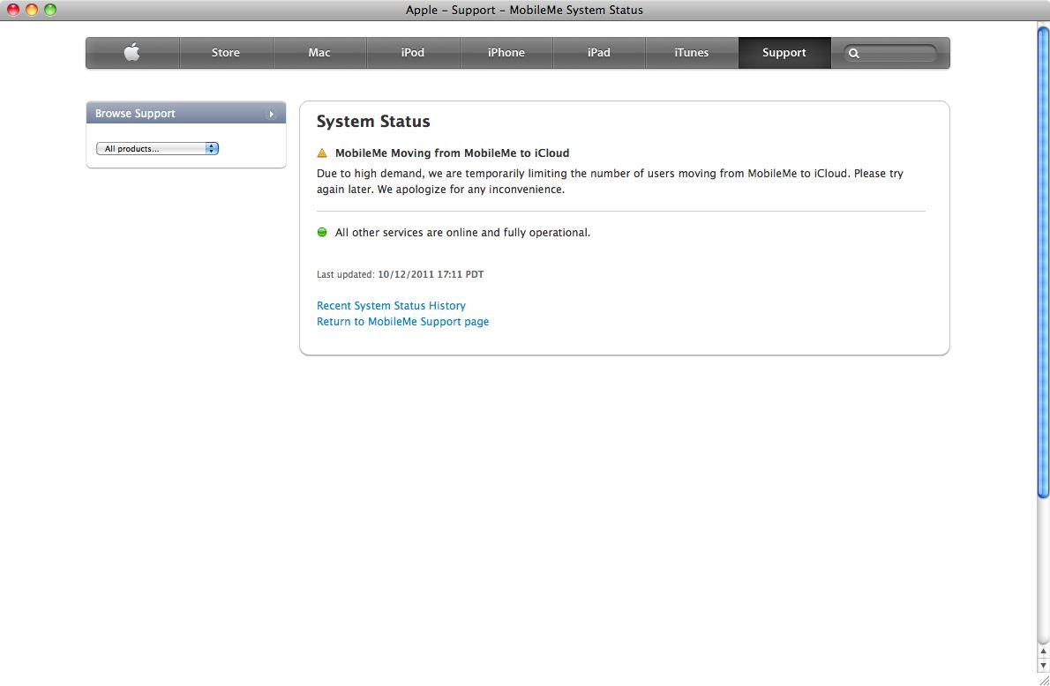Screen dimensions: 1050x686
Task: Click 'MobileMe Moving from MobileMe to iCloud' heading
Action: pyautogui.click(x=452, y=153)
